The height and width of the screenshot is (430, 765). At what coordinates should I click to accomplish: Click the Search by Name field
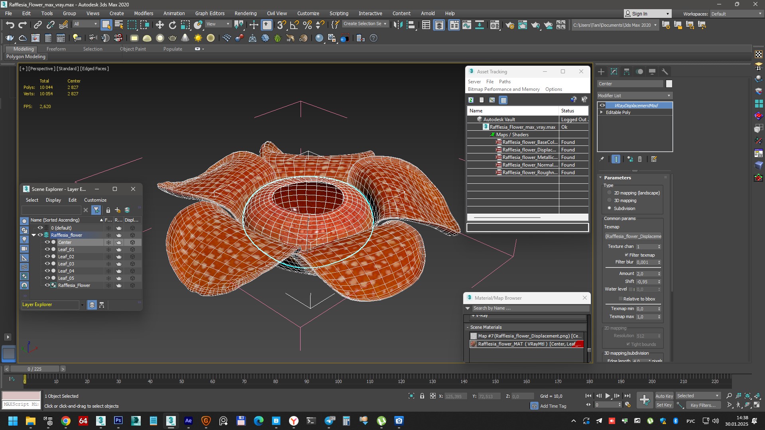(x=530, y=308)
